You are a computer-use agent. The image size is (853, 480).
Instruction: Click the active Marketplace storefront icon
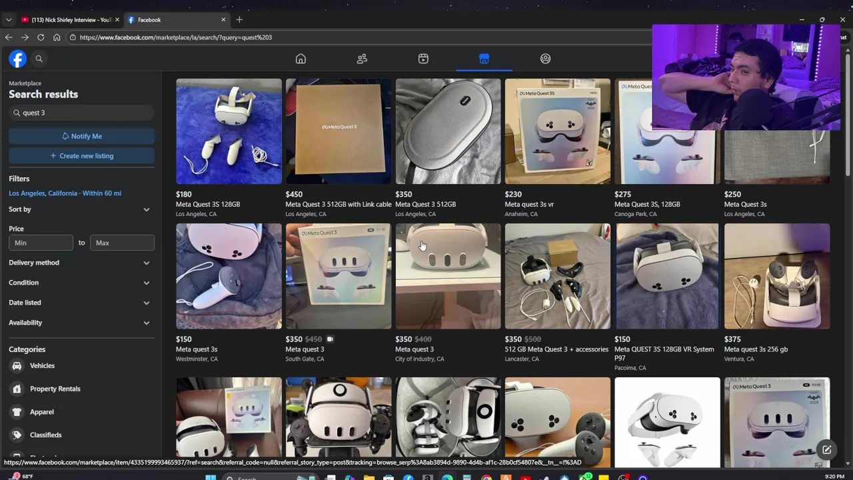coord(484,59)
